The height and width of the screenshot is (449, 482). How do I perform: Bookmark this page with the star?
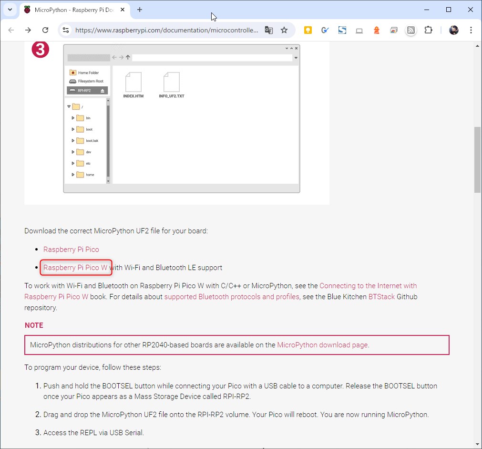click(x=284, y=30)
